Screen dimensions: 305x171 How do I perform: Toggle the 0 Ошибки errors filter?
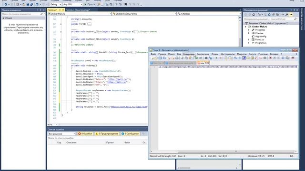(x=85, y=134)
